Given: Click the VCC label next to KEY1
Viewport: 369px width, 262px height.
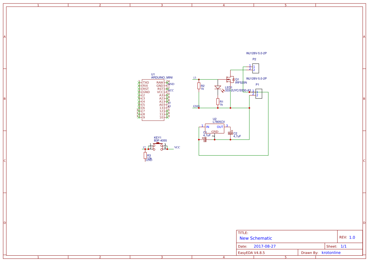Looking at the screenshot, I should (177, 147).
